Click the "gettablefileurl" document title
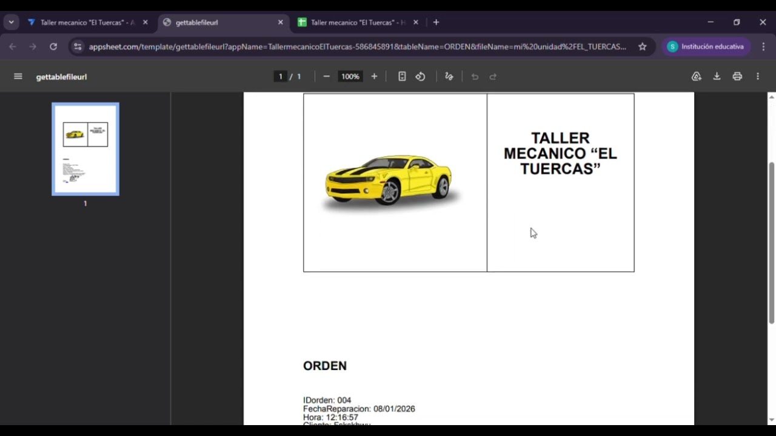Image resolution: width=776 pixels, height=436 pixels. pos(61,77)
